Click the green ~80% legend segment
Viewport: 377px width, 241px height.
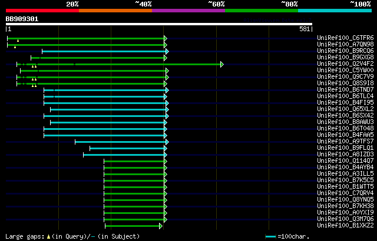(262, 11)
